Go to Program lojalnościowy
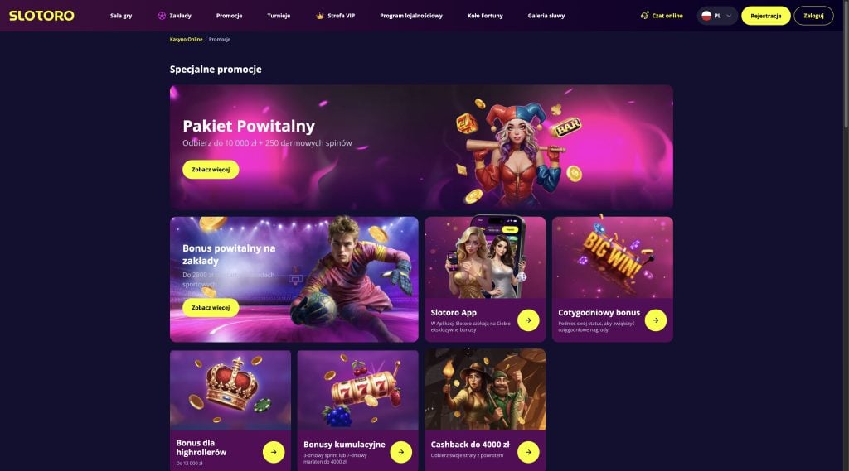 (411, 16)
